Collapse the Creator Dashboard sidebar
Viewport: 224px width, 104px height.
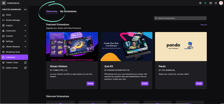(x=25, y=10)
